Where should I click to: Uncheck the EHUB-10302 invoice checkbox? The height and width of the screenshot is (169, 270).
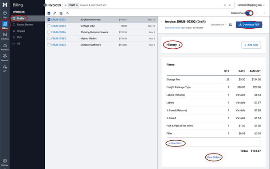coord(49,19)
